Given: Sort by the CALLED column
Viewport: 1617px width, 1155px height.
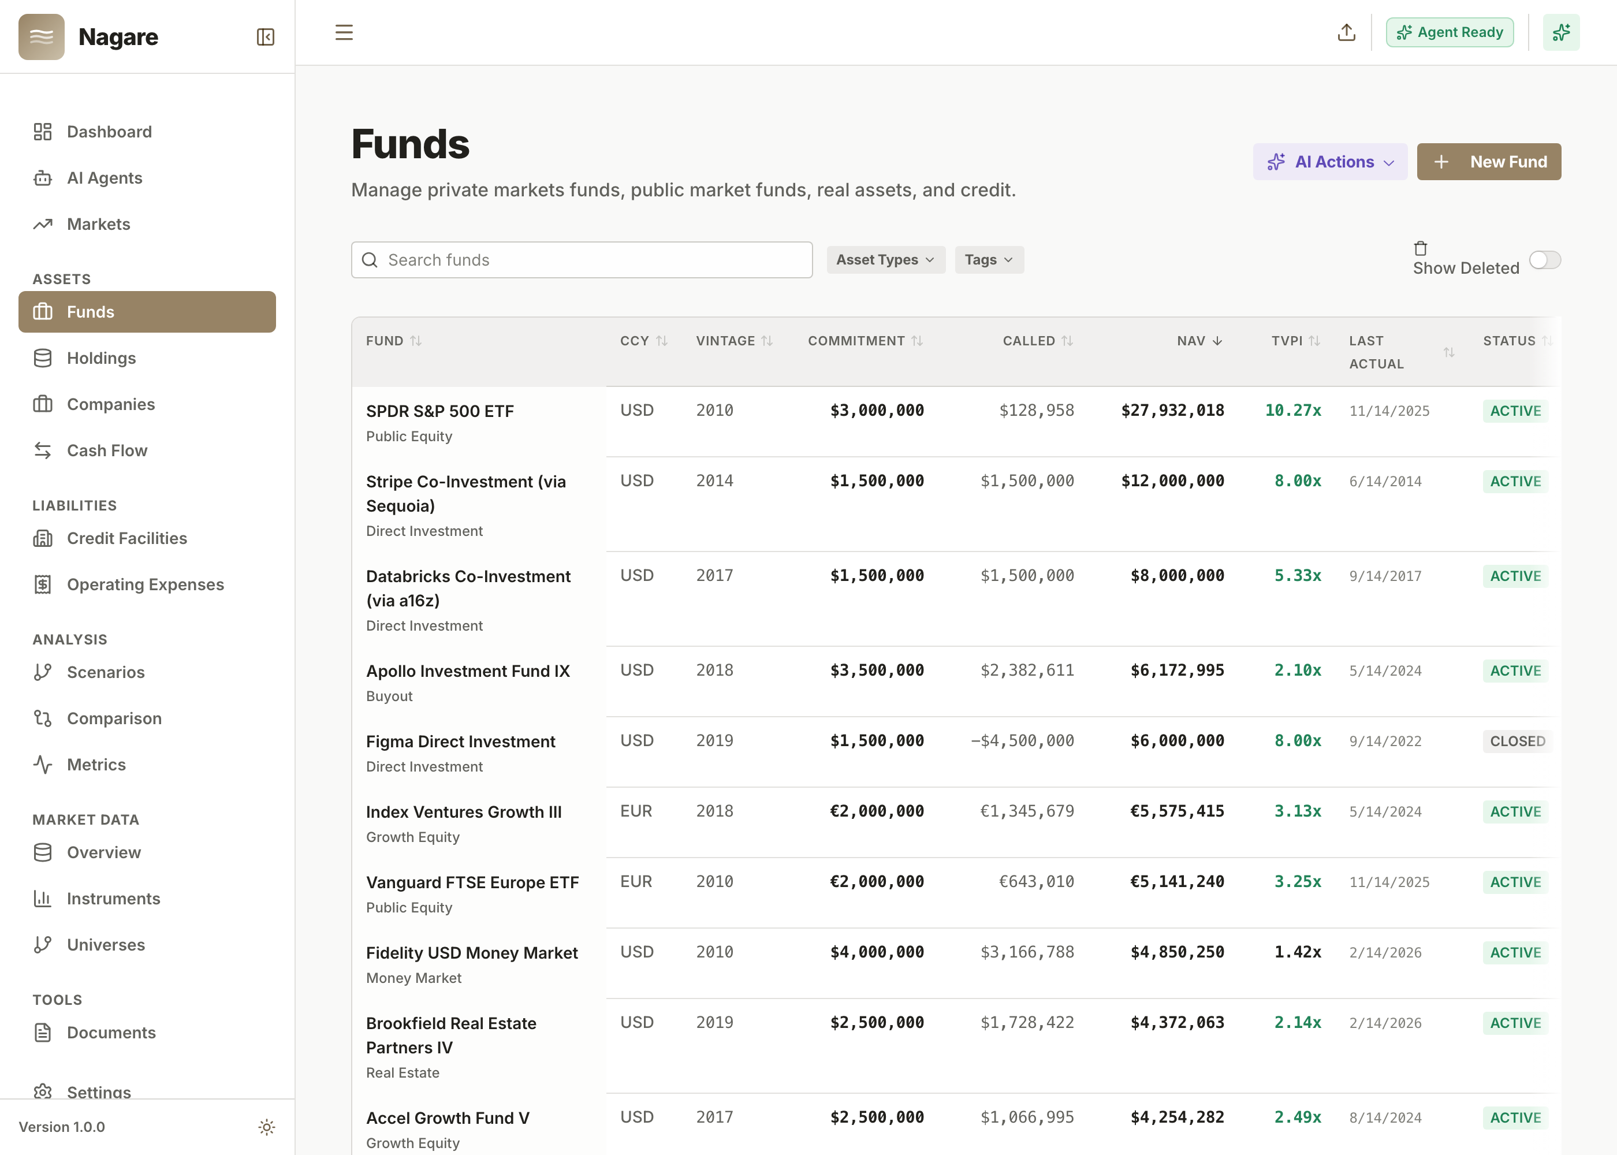Looking at the screenshot, I should pyautogui.click(x=1037, y=341).
